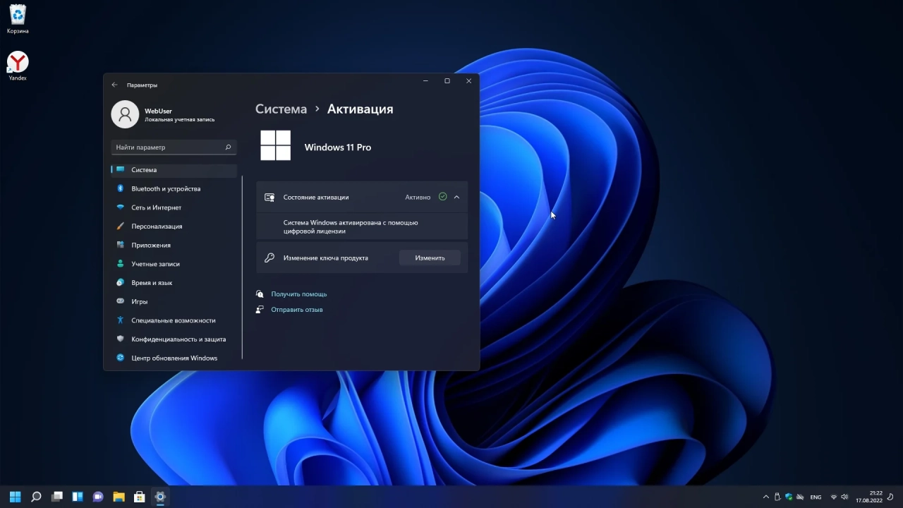This screenshot has width=903, height=508.
Task: Select Система in the settings sidebar
Action: pos(174,170)
